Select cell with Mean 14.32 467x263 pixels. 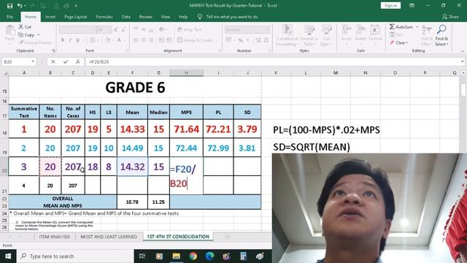(132, 167)
